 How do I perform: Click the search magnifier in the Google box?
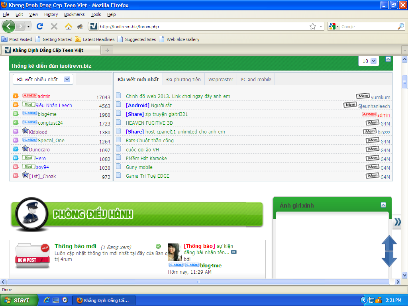400,27
